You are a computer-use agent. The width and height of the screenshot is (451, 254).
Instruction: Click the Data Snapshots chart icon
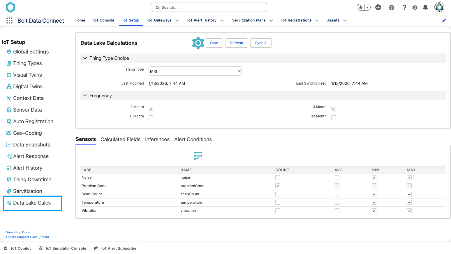(9, 145)
